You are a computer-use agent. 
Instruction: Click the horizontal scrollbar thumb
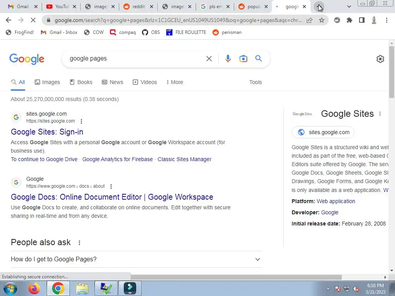pos(236,277)
